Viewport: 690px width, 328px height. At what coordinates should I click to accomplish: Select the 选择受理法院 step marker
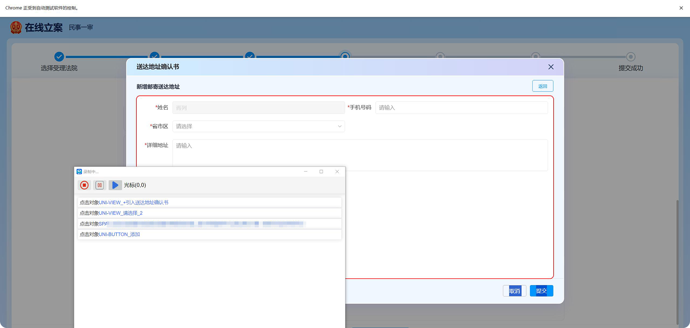point(59,57)
